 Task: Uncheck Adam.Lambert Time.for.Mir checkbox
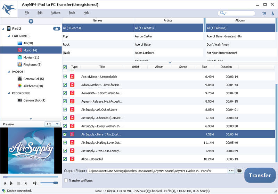tap(65, 85)
